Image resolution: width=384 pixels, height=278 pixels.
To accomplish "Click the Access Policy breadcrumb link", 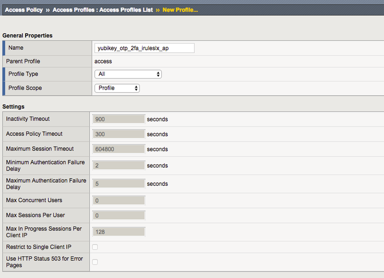I will 24,10.
